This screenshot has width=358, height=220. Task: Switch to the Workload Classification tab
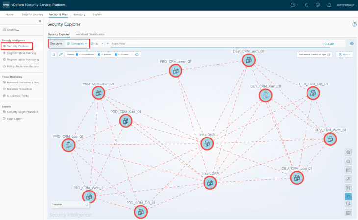pos(90,34)
